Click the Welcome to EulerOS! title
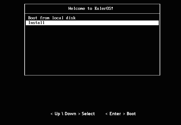Viewport: 181px width, 125px height. pyautogui.click(x=91, y=8)
